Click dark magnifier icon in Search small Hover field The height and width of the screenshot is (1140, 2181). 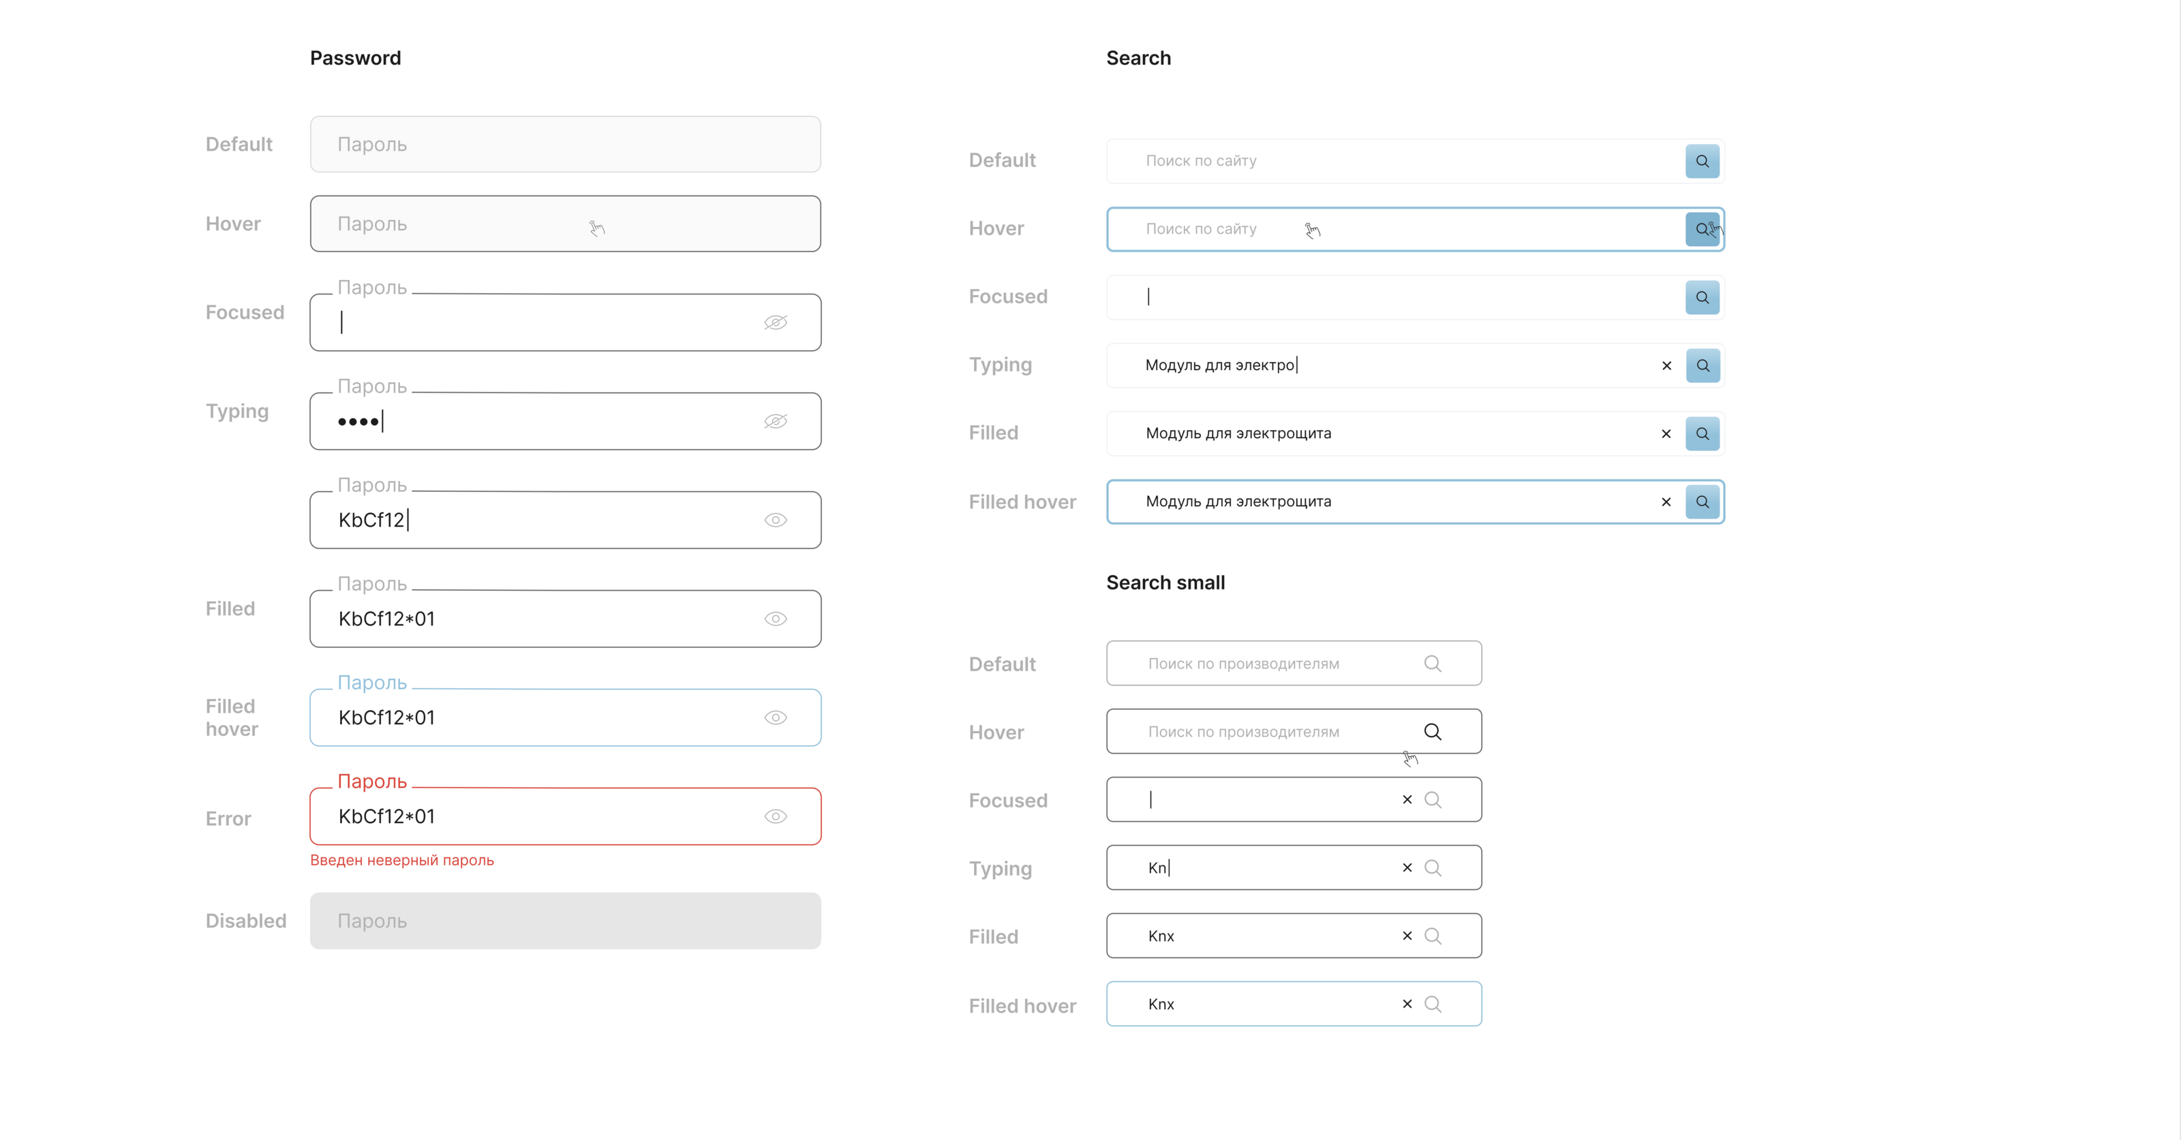1432,731
